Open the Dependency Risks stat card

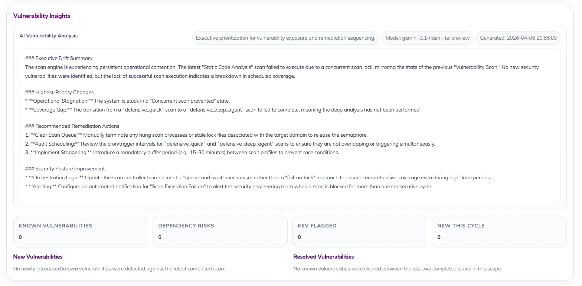[x=220, y=232]
